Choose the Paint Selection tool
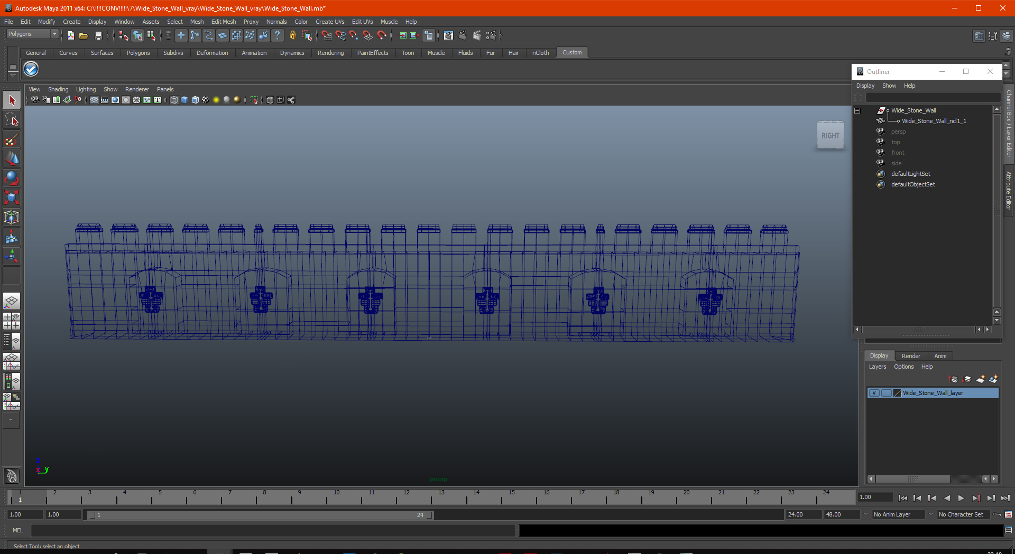 12,139
